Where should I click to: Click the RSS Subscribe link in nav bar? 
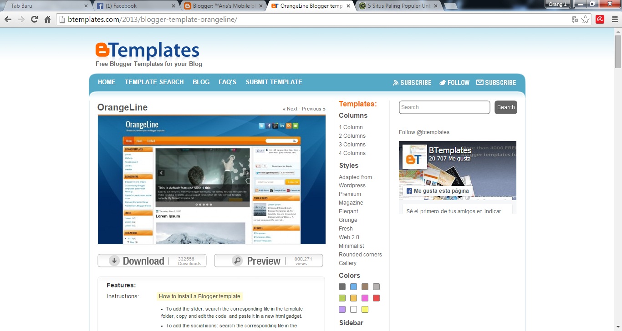[x=412, y=82]
